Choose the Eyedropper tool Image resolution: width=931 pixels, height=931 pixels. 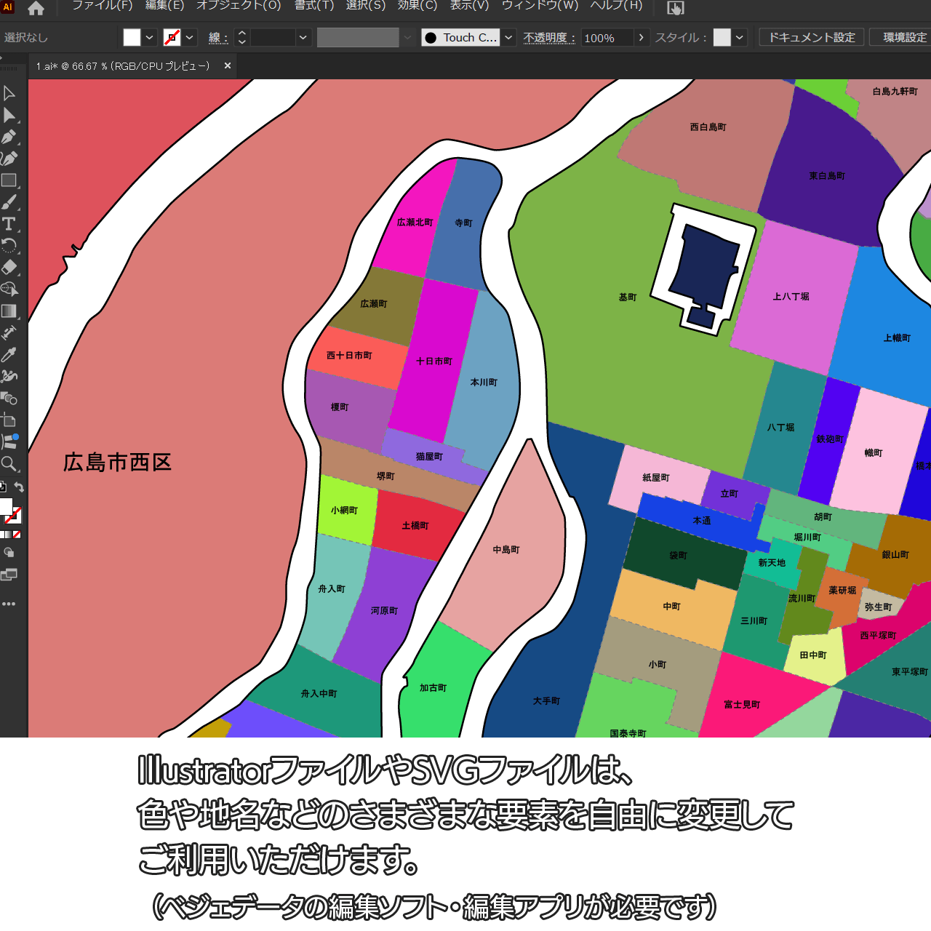coord(9,355)
